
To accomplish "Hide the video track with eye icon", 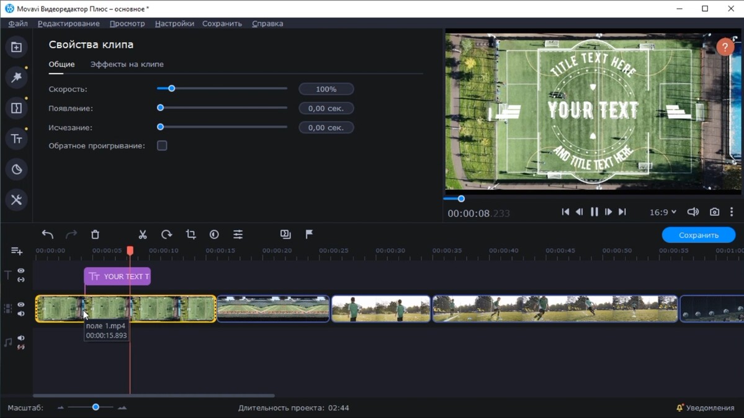I will [x=21, y=305].
